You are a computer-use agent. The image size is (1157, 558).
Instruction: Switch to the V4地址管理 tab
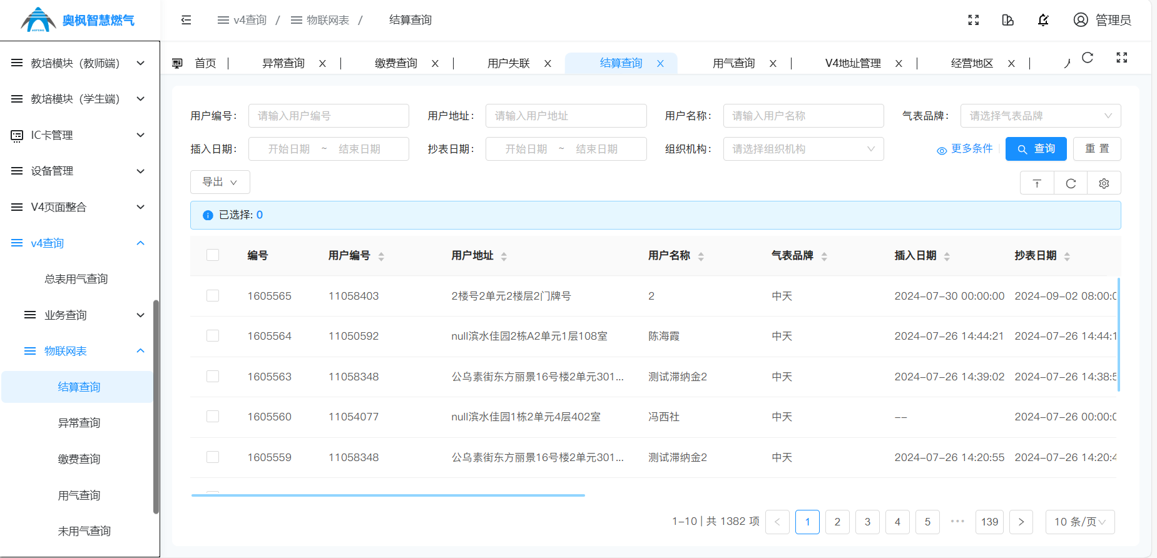[x=853, y=63]
